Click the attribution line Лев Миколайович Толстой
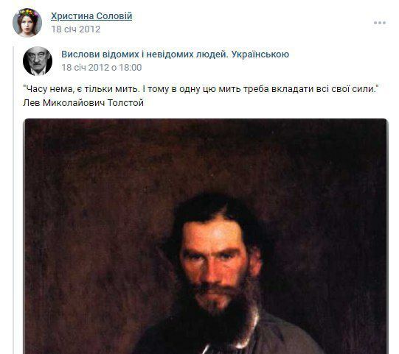 (x=83, y=103)
